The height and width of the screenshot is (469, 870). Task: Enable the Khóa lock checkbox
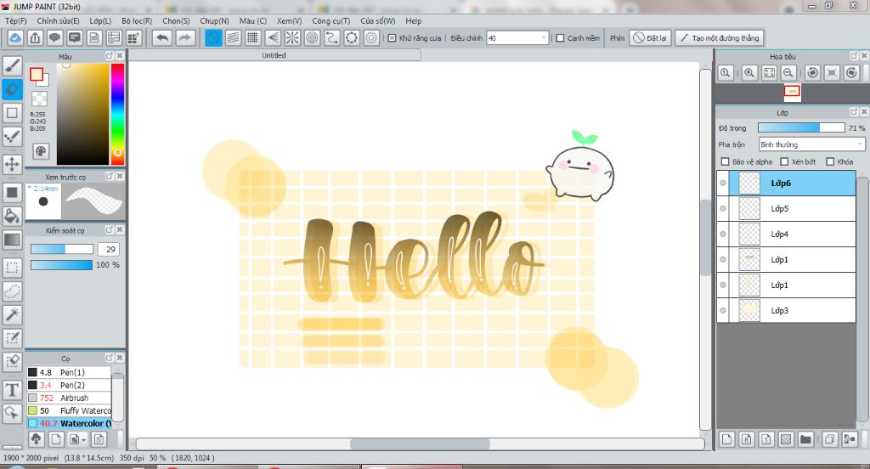click(830, 161)
